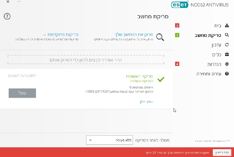Click the green checkmark scan status icon

click(161, 79)
